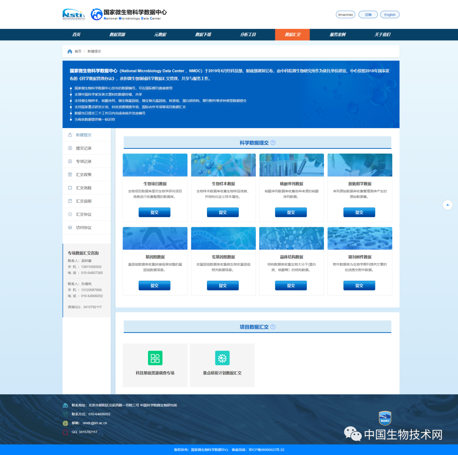Click the help icon beside 科学数据提交
The height and width of the screenshot is (455, 458).
point(273,143)
